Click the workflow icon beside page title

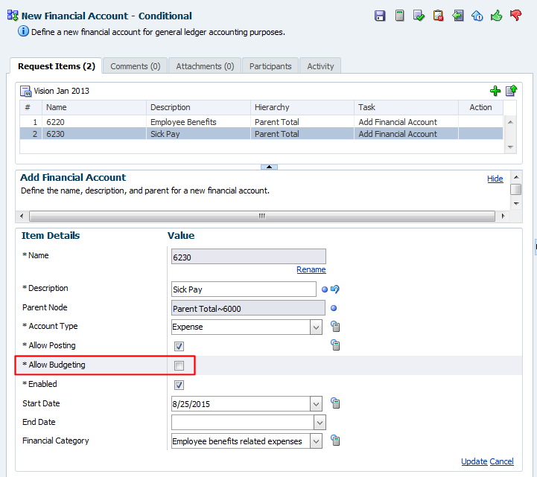click(x=13, y=16)
